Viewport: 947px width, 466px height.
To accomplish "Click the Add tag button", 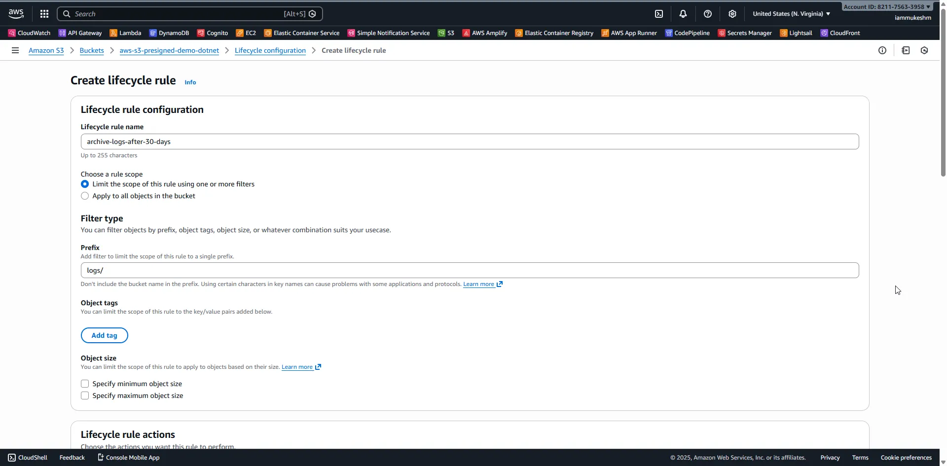I will point(104,335).
